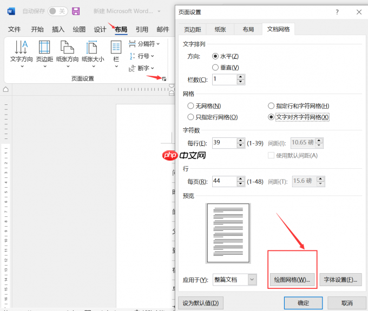Click the 设为默认值(D) button

201,303
